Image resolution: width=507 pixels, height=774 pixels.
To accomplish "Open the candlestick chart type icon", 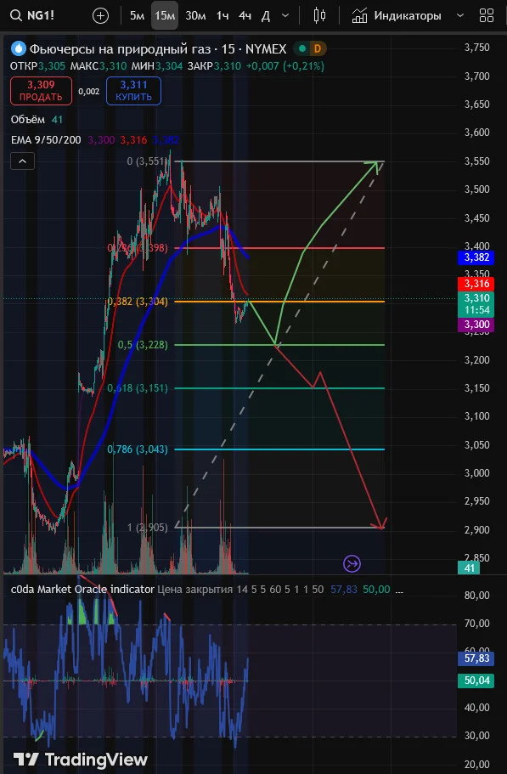I will (319, 16).
